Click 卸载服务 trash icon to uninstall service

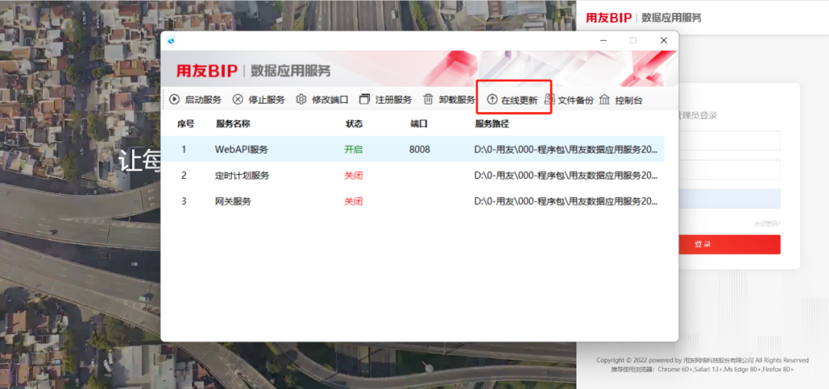pos(428,100)
